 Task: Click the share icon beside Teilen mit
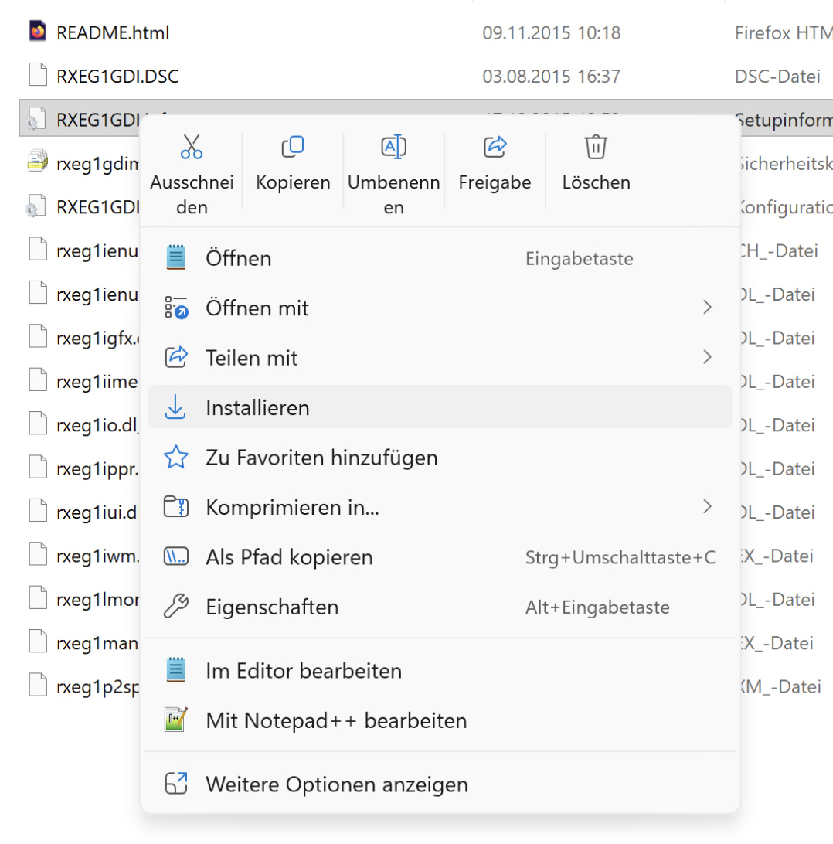point(176,357)
